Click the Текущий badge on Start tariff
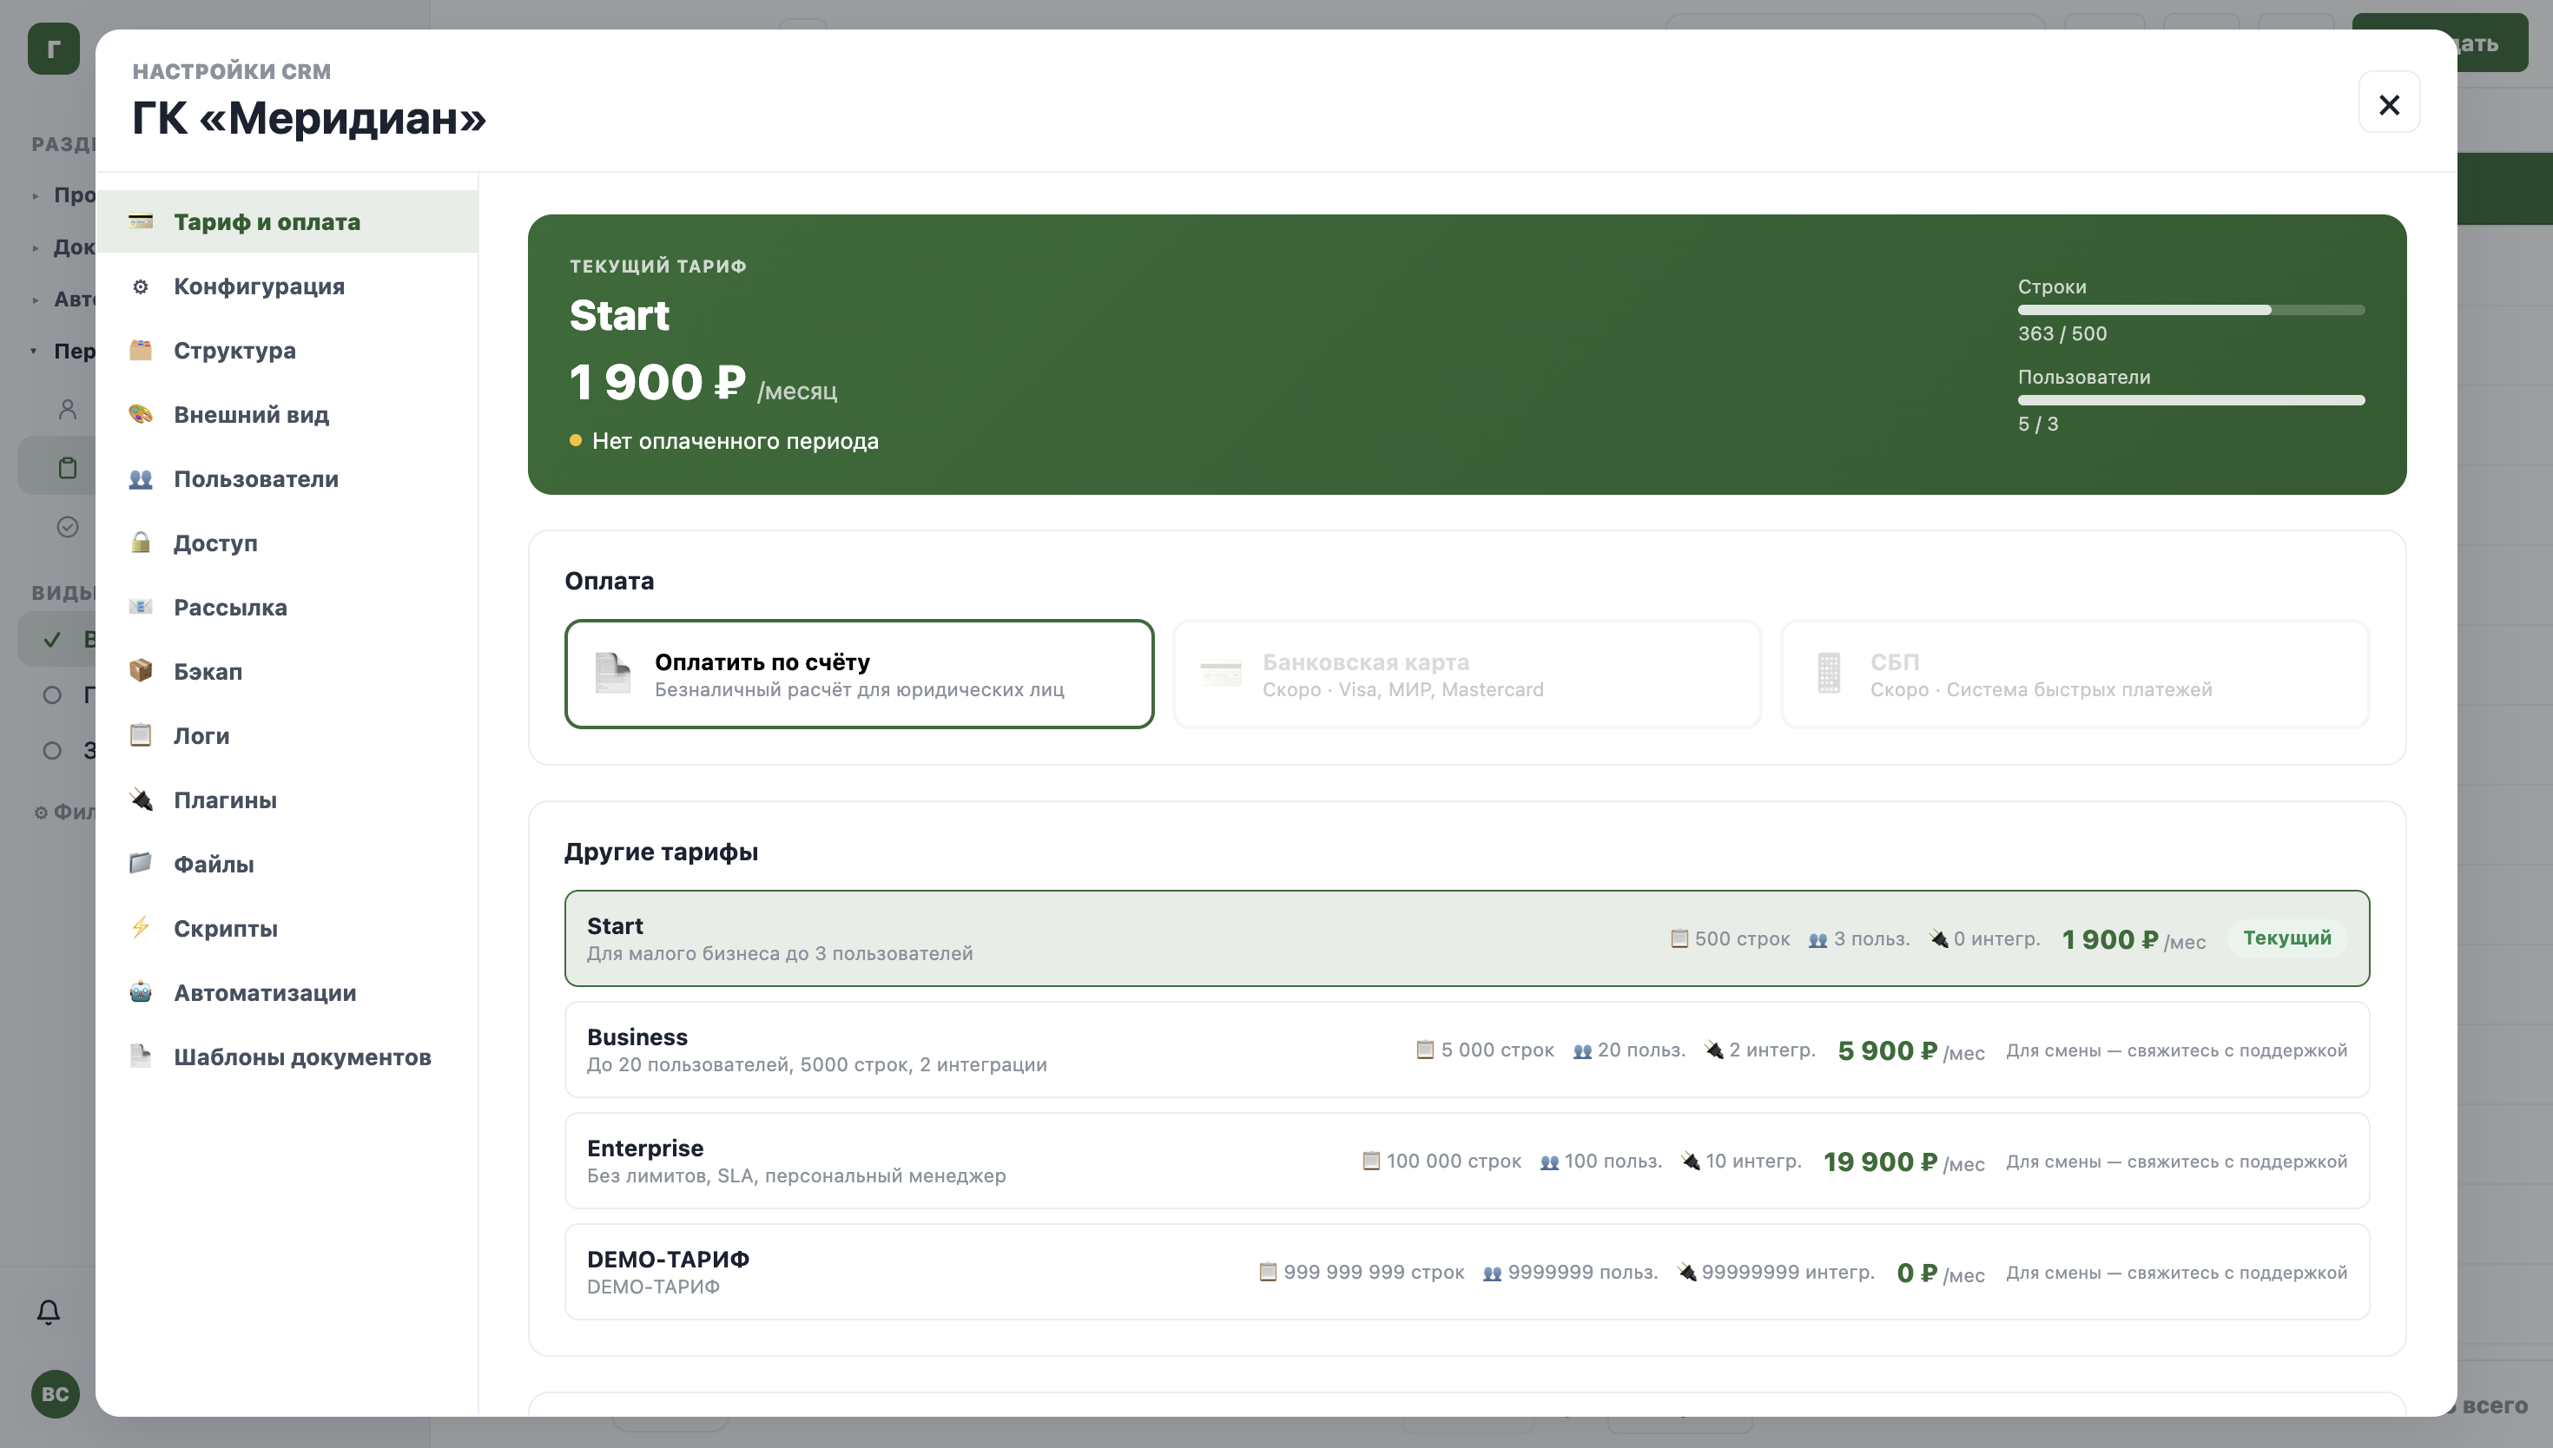 (2286, 938)
